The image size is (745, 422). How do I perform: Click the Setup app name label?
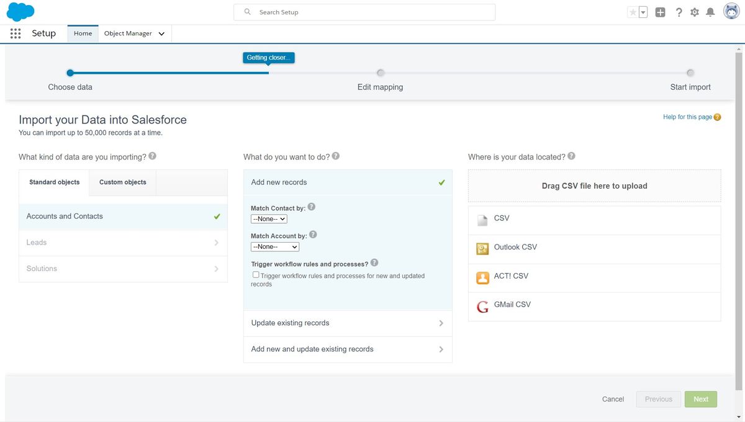tap(43, 34)
